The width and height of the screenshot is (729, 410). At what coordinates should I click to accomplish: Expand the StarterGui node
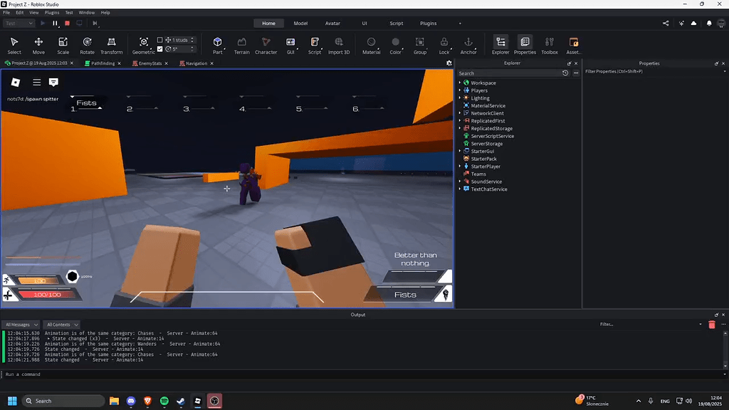pos(460,151)
